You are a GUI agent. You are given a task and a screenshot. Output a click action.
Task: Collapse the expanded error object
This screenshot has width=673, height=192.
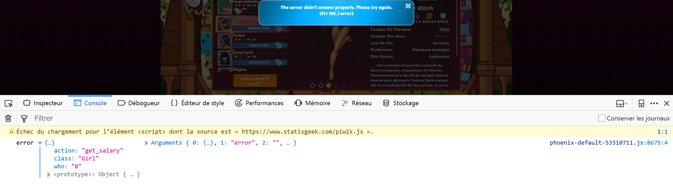[40, 143]
